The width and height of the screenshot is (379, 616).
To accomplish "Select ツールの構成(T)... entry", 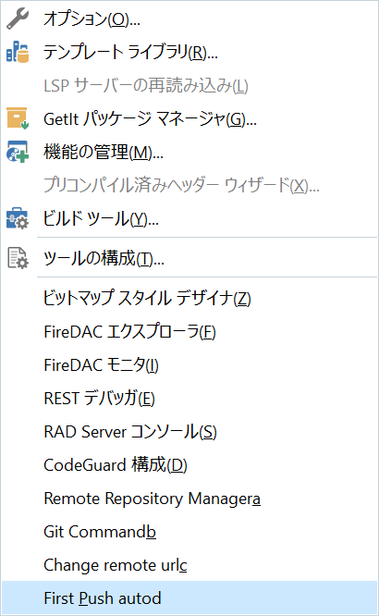I will [x=189, y=258].
